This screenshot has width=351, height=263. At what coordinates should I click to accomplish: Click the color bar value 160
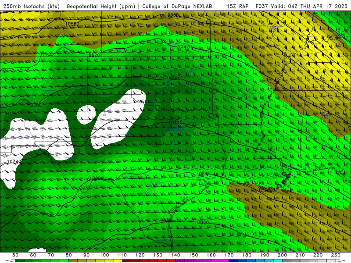pos(211,255)
